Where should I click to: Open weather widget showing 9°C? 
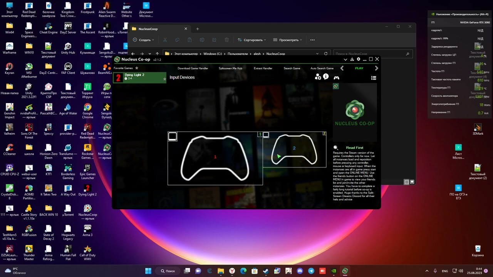(x=15, y=271)
